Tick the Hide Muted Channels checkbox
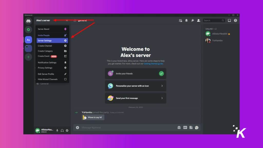This screenshot has width=263, height=148. [x=65, y=79]
